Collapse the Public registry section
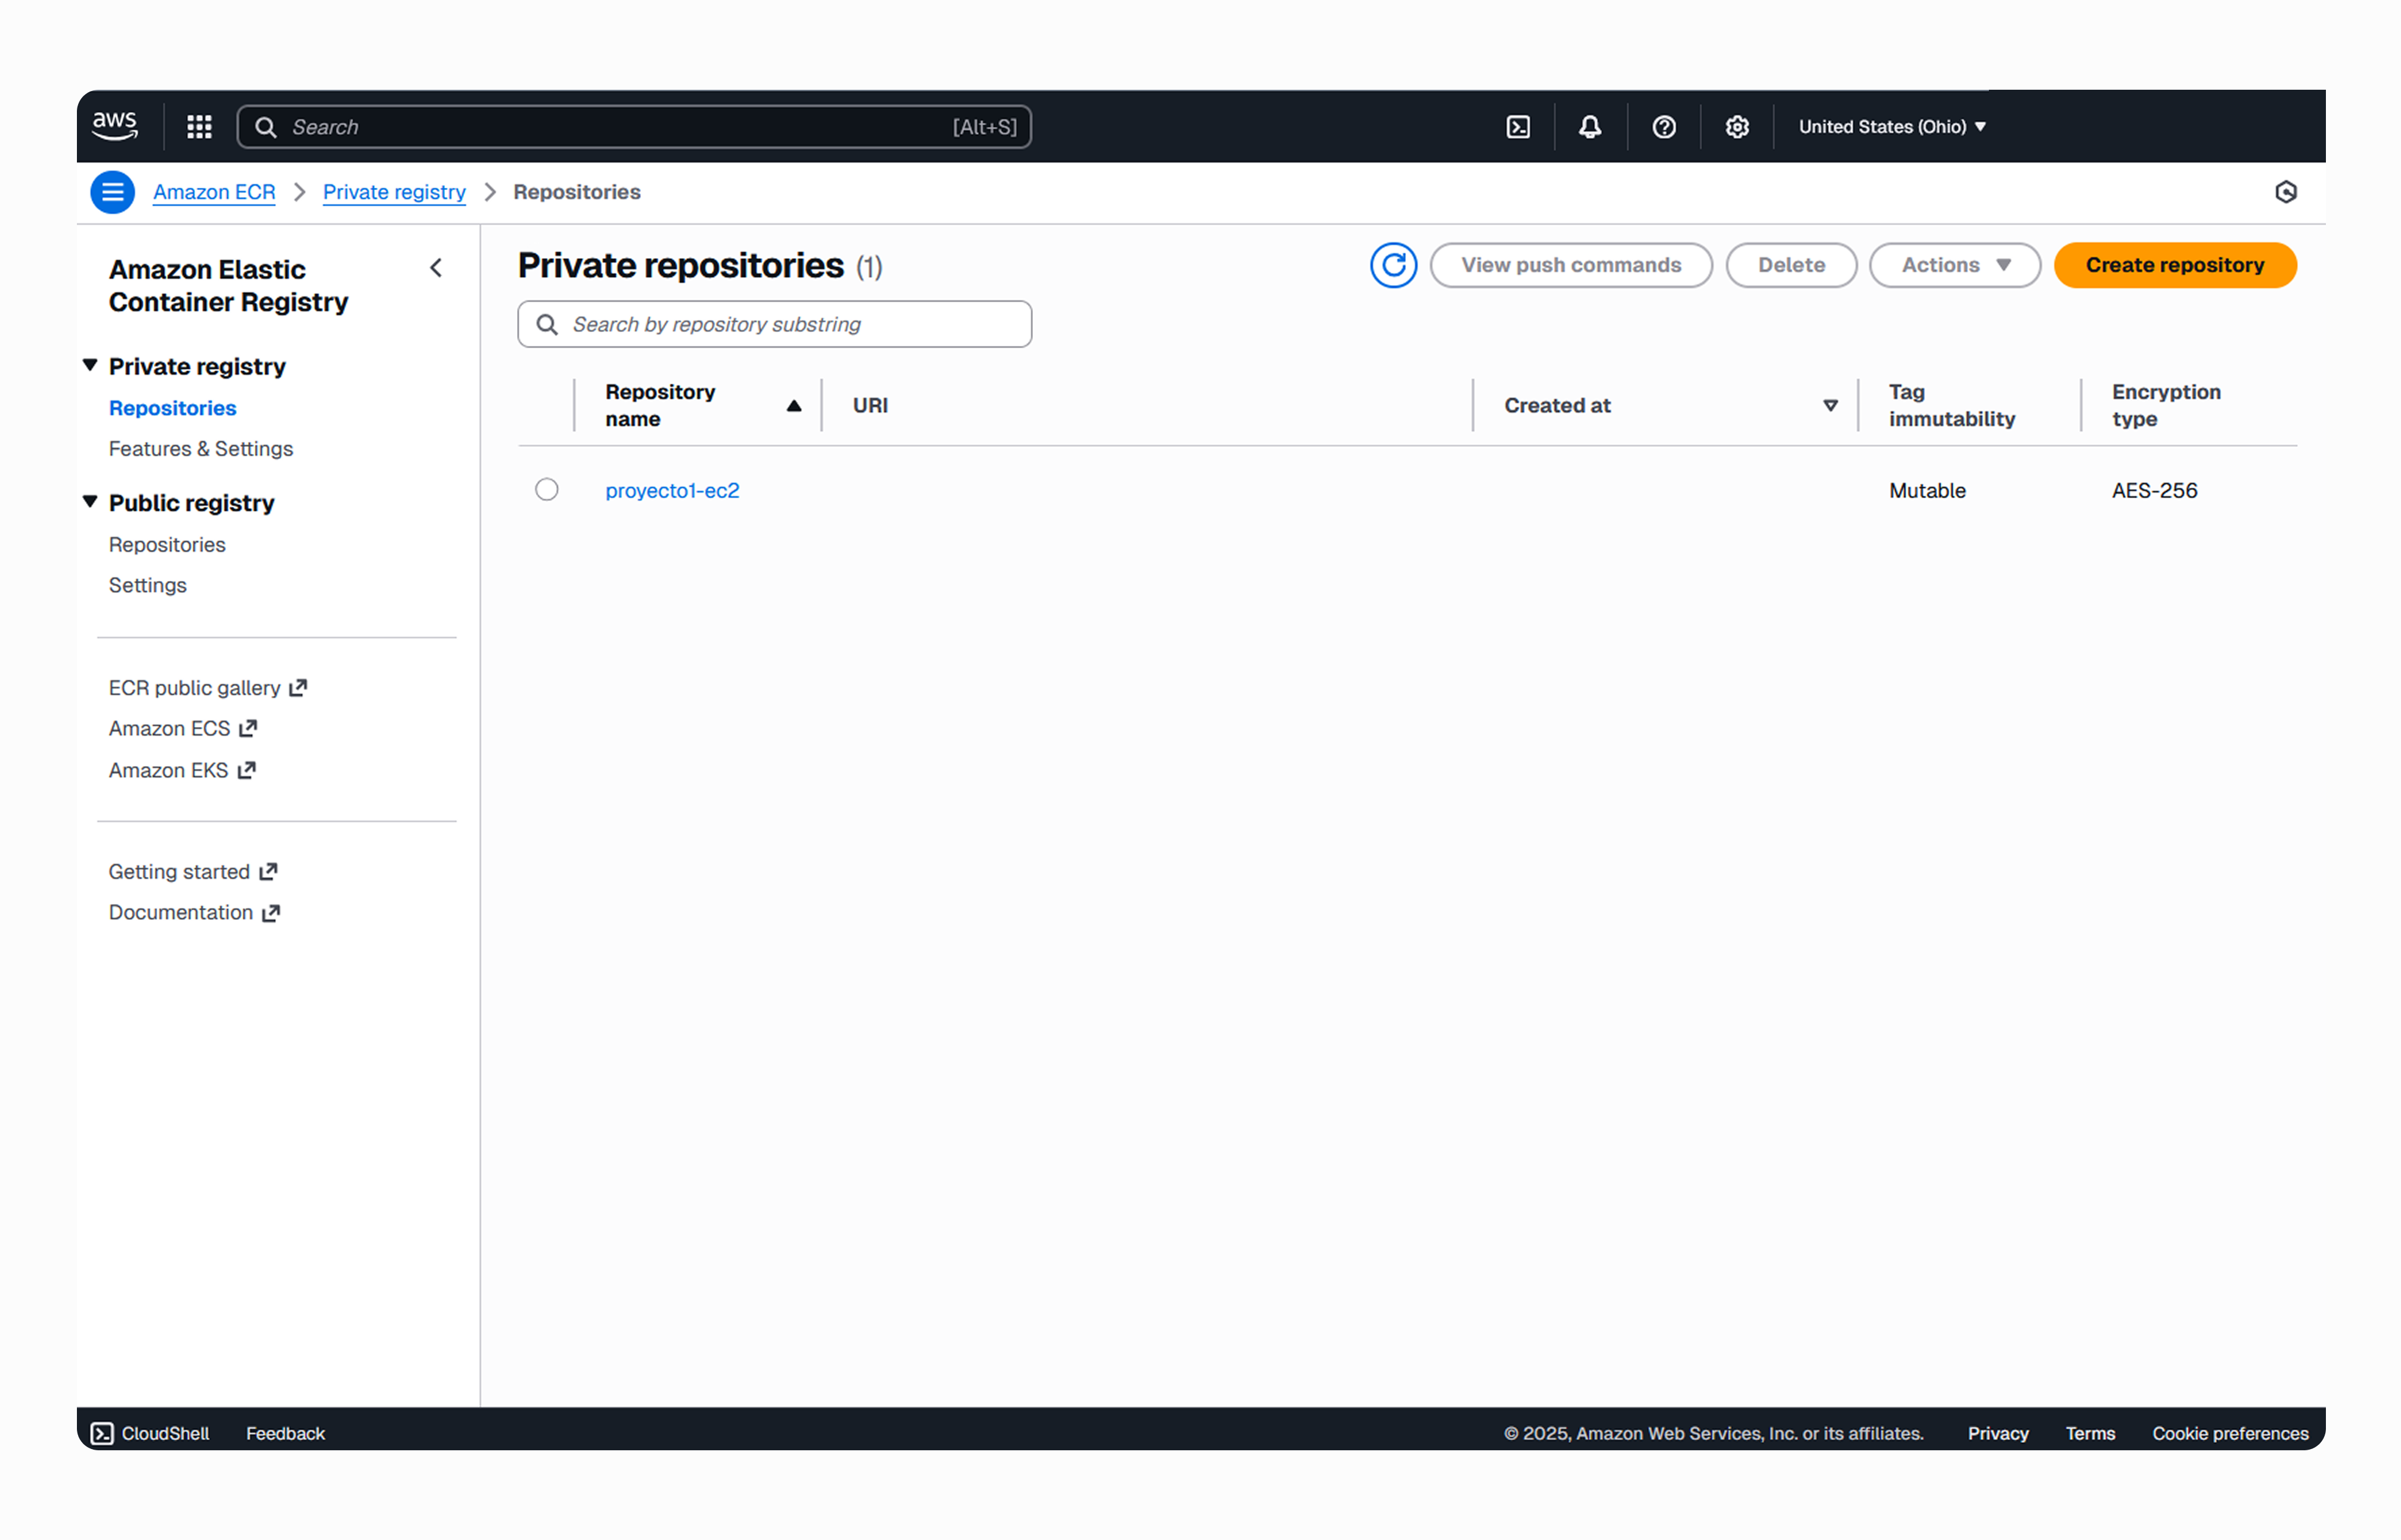The image size is (2401, 1540). [x=90, y=502]
